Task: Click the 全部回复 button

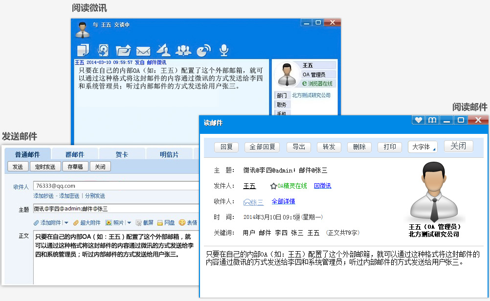Action: pyautogui.click(x=263, y=147)
